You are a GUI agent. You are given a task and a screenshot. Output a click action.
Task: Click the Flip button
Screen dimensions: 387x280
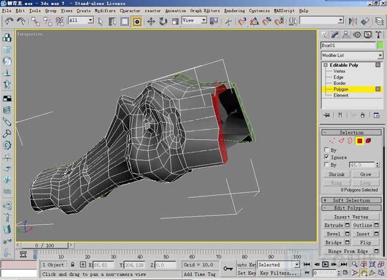coord(365,242)
